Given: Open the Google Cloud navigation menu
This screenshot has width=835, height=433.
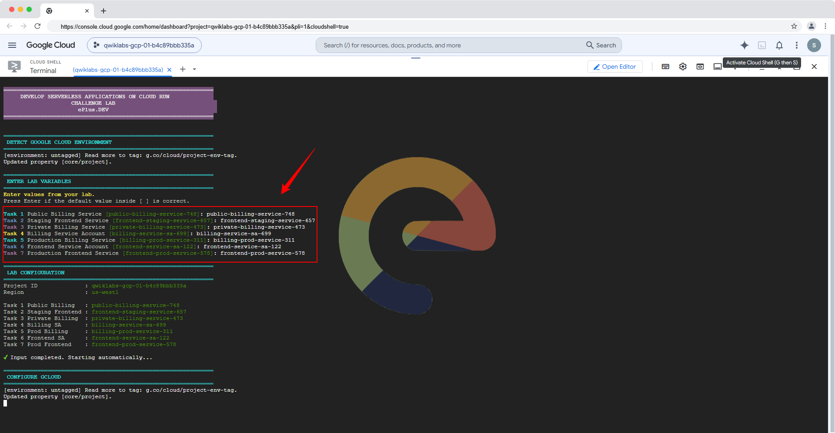Looking at the screenshot, I should 12,45.
